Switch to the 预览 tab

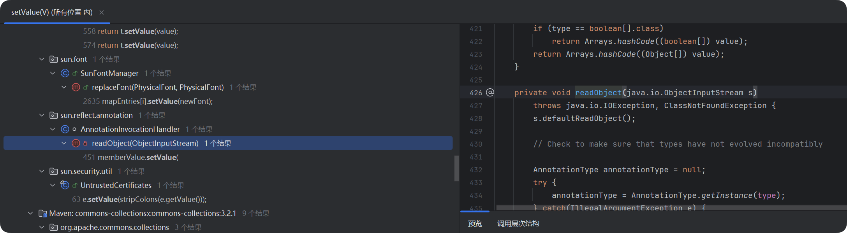click(x=475, y=223)
